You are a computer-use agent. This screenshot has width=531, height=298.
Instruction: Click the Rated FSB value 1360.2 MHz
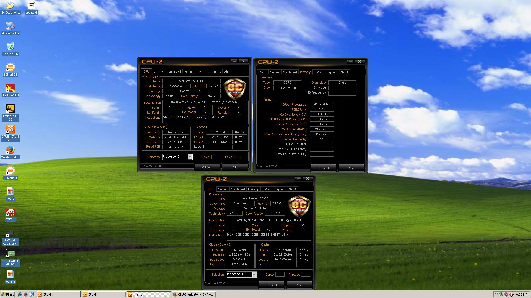pos(175,147)
